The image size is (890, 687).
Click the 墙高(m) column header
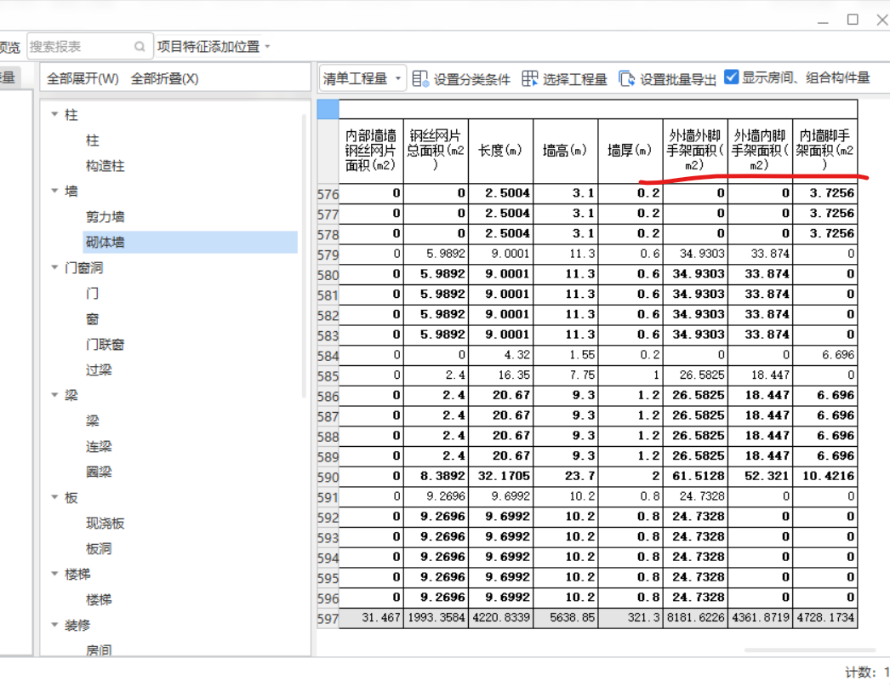pyautogui.click(x=565, y=151)
